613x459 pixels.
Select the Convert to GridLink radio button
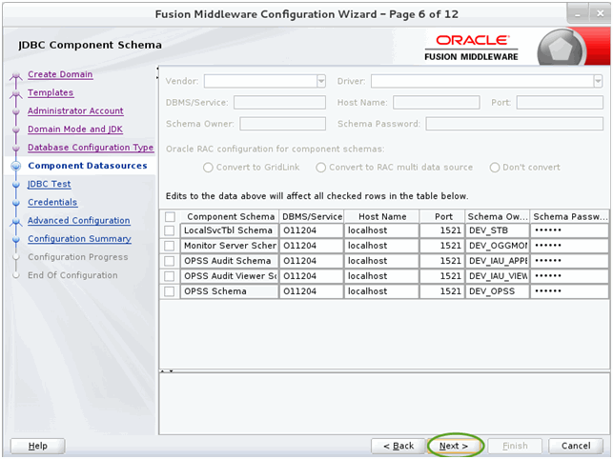click(x=208, y=168)
